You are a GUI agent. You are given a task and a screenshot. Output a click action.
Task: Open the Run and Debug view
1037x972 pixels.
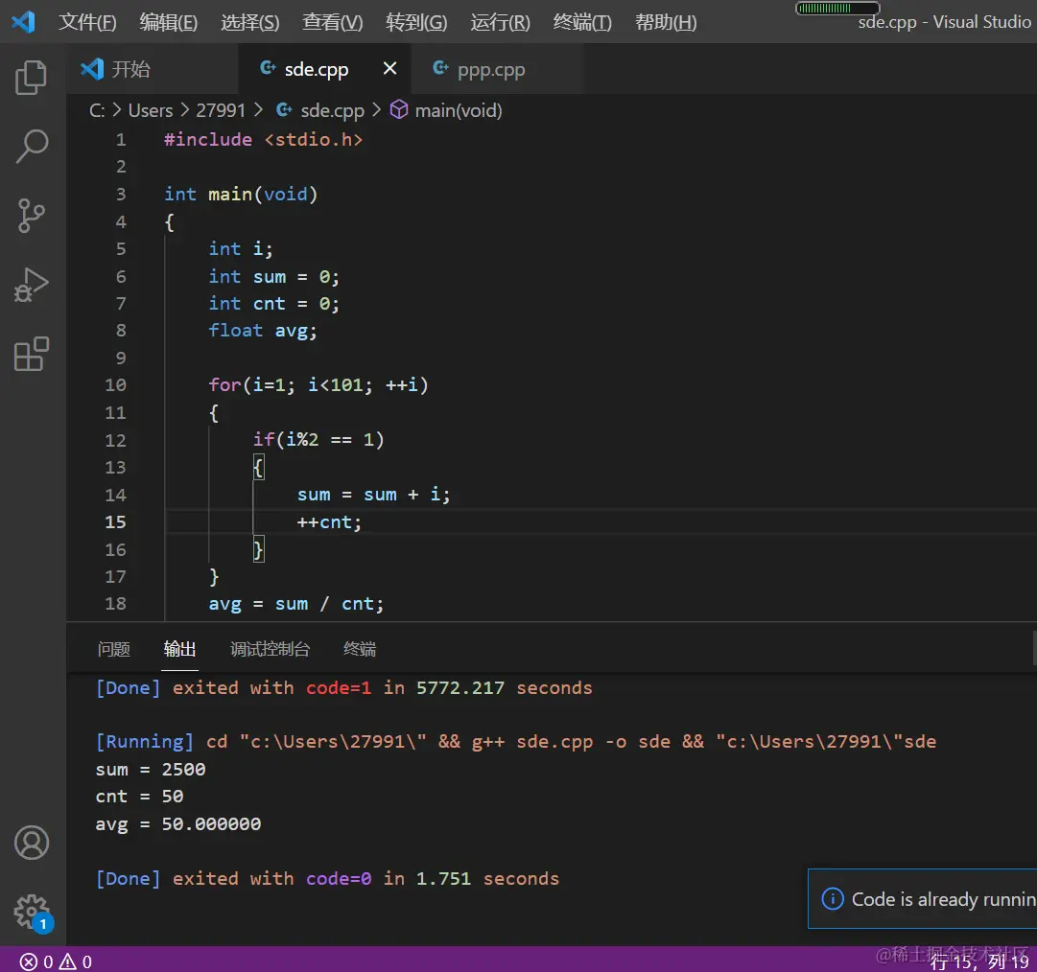32,286
